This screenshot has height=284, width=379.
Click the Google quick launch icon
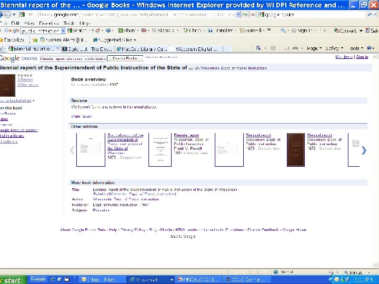(38, 279)
